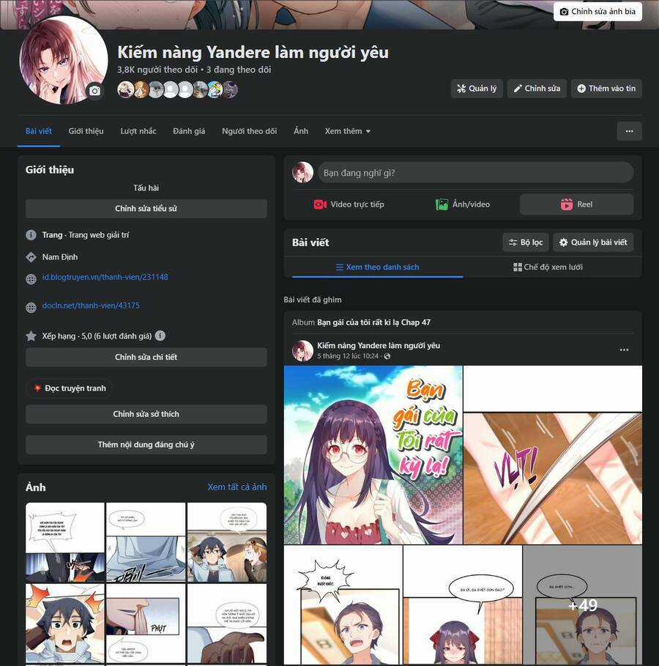Viewport: 659px width, 666px height.
Task: Open the three-dots menu below the Thêm vào tin button
Action: coord(629,131)
